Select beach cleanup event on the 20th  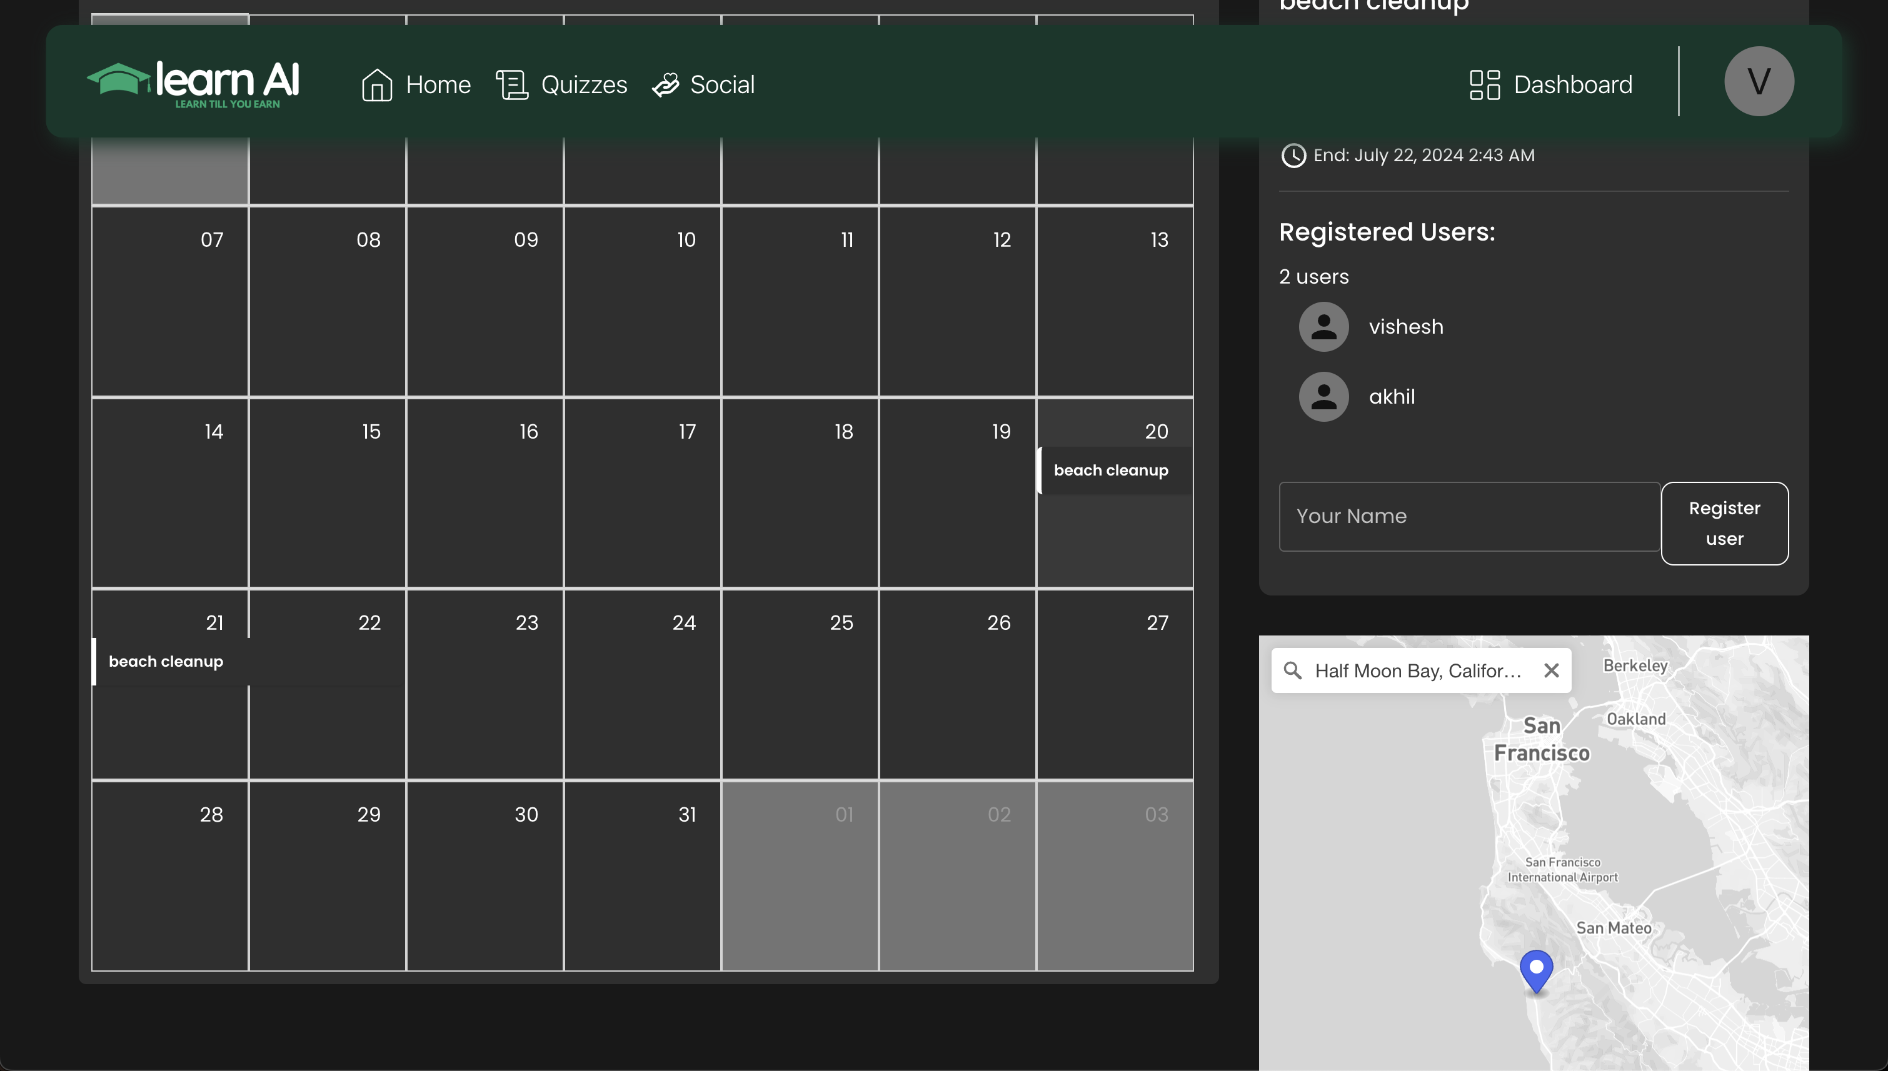tap(1111, 470)
